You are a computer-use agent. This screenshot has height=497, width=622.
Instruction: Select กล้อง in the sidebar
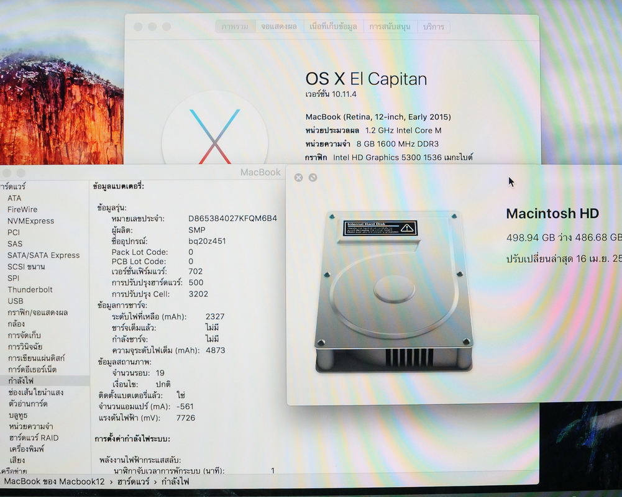click(16, 324)
